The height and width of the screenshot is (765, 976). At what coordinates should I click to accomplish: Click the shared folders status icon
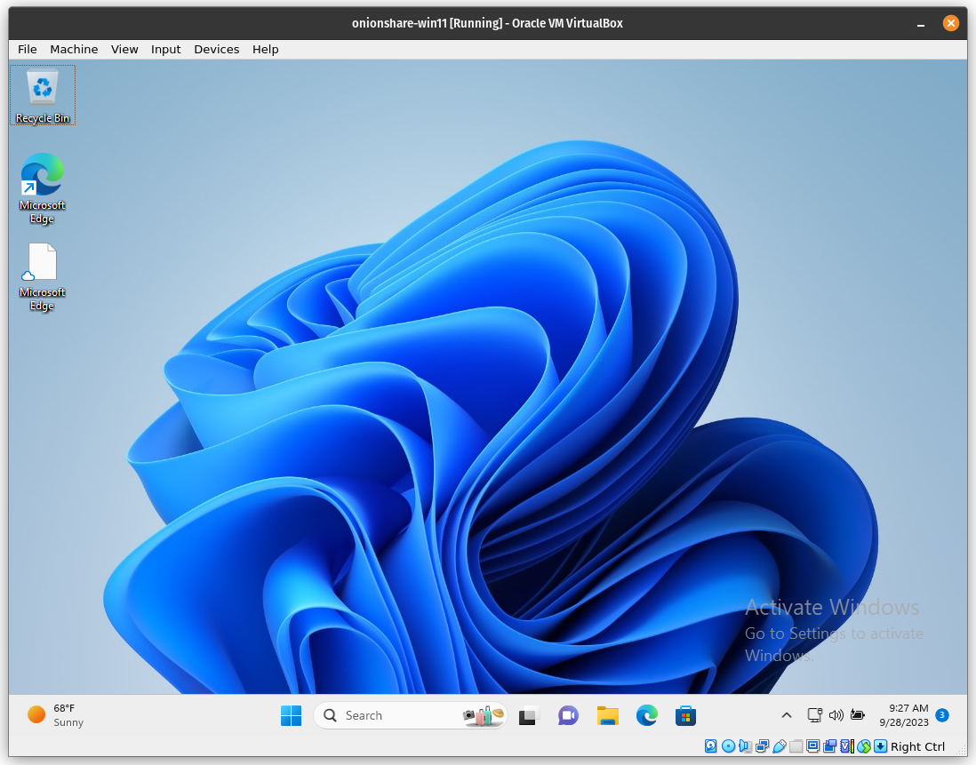(x=796, y=746)
